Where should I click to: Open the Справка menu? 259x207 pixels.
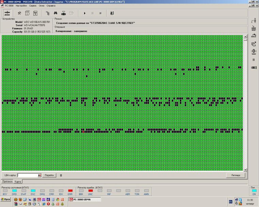(x=51, y=5)
